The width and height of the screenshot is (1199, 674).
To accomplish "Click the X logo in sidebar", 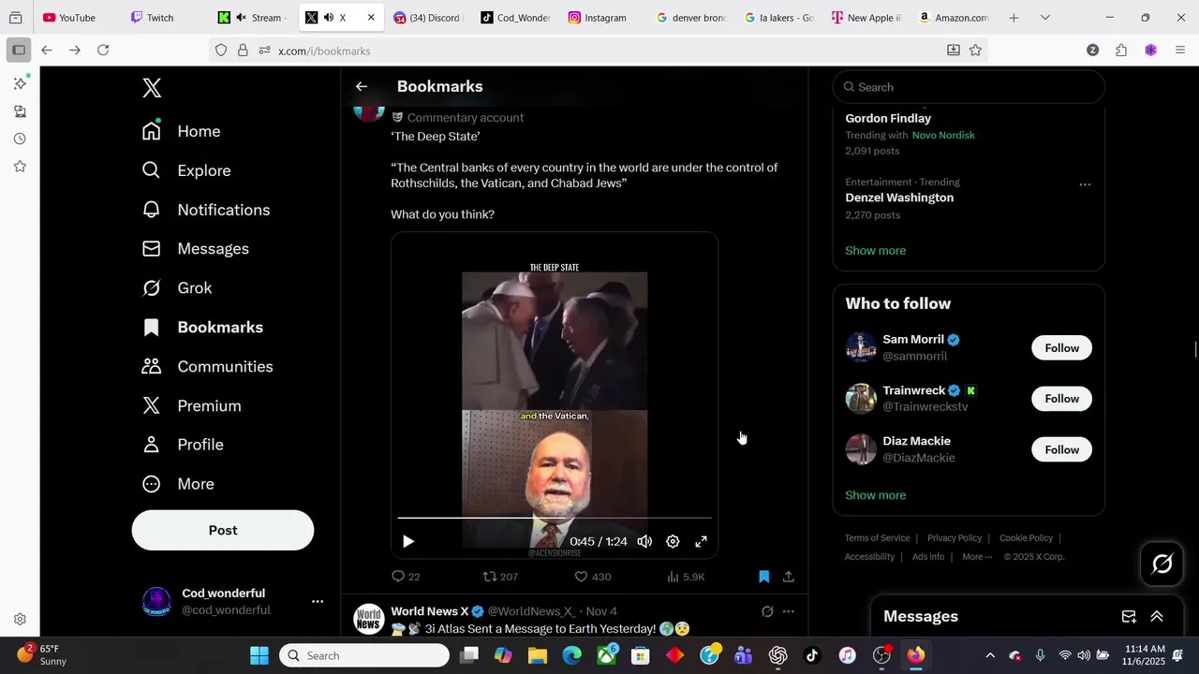I will coord(152,88).
